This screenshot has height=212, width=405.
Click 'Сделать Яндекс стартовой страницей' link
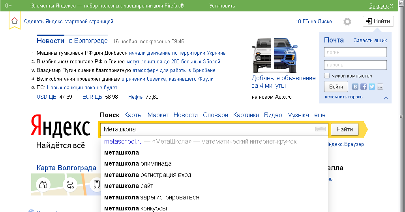point(69,21)
